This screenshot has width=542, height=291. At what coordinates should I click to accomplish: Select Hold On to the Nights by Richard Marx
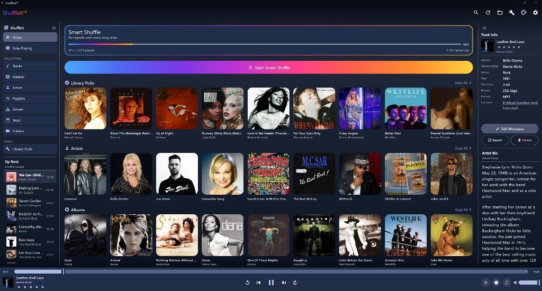tap(30, 216)
